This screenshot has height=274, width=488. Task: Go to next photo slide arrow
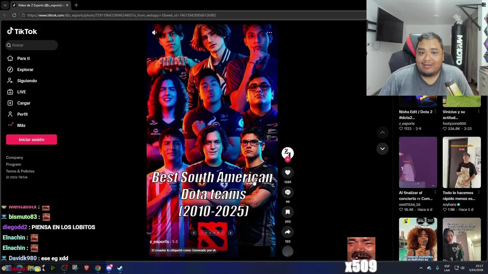[x=230, y=233]
